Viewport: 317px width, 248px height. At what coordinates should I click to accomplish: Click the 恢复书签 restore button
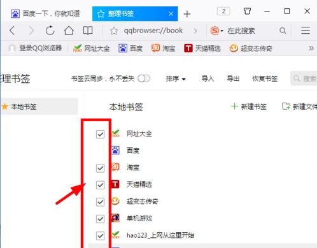265,78
